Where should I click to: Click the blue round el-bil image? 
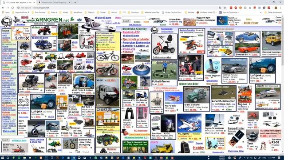(83, 81)
